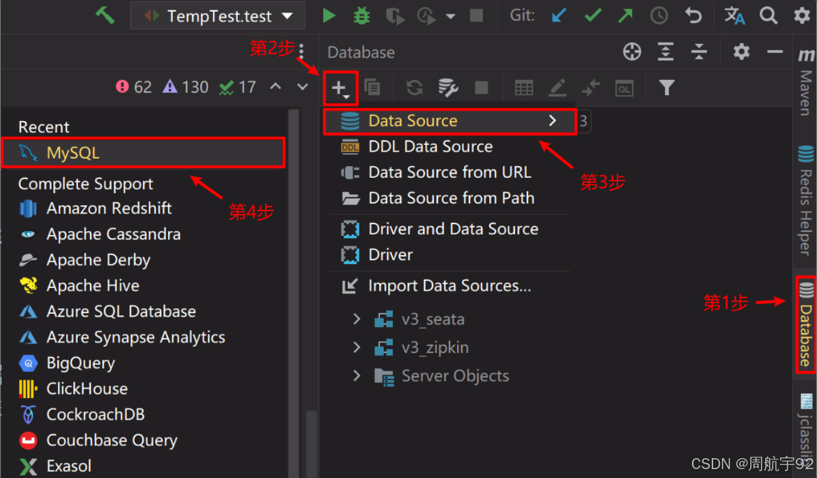Click the Database toolbar stop square icon
The image size is (817, 478).
pyautogui.click(x=482, y=87)
